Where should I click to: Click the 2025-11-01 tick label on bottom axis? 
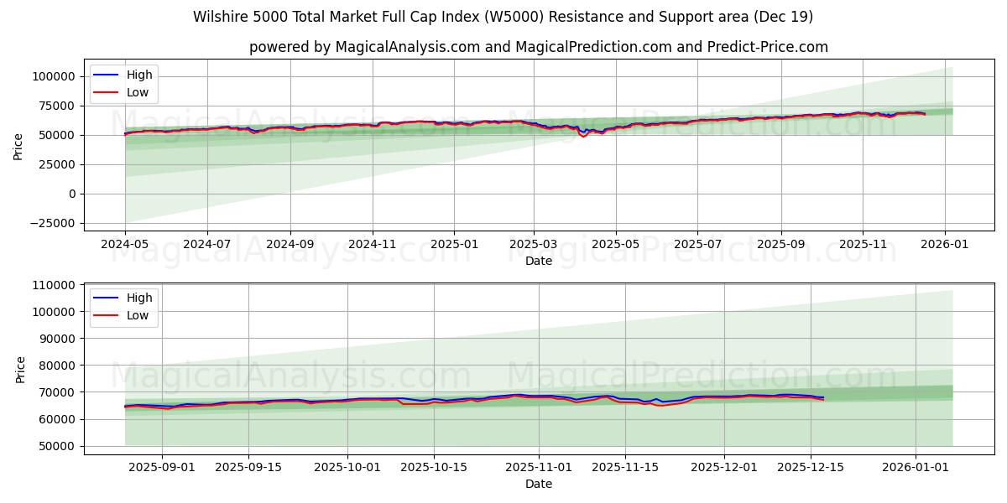(540, 466)
